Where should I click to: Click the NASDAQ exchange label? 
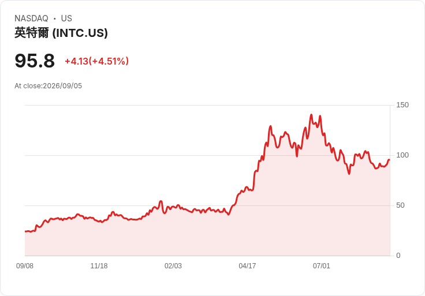coord(31,18)
